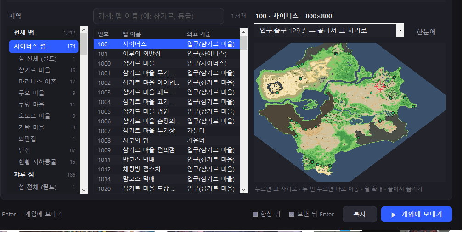Select 전체 맵 in the region list
This screenshot has height=232, width=468.
44,33
